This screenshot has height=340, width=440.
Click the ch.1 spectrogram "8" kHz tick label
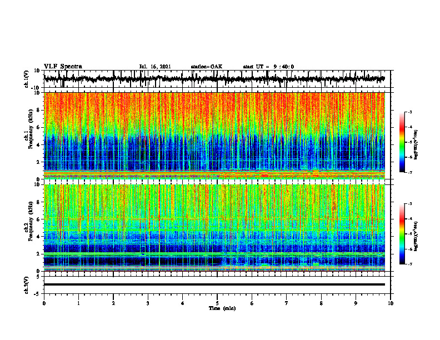point(38,110)
